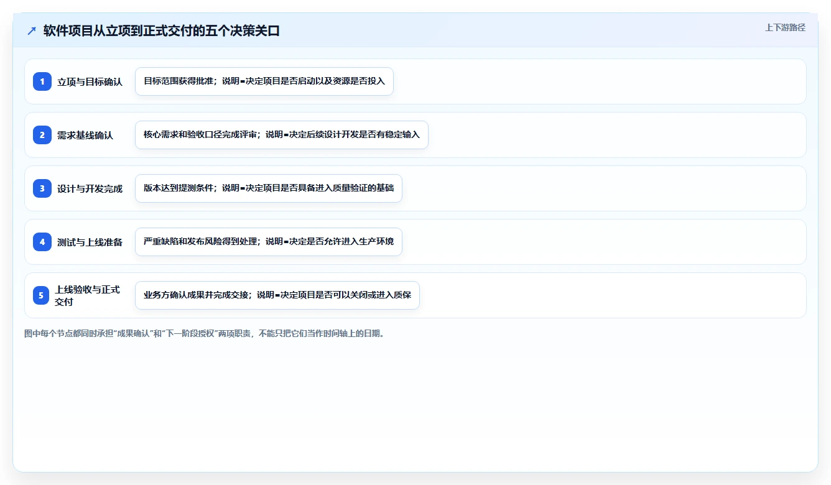Click the 立项与目标确认 step label
The image size is (831, 485).
click(90, 81)
